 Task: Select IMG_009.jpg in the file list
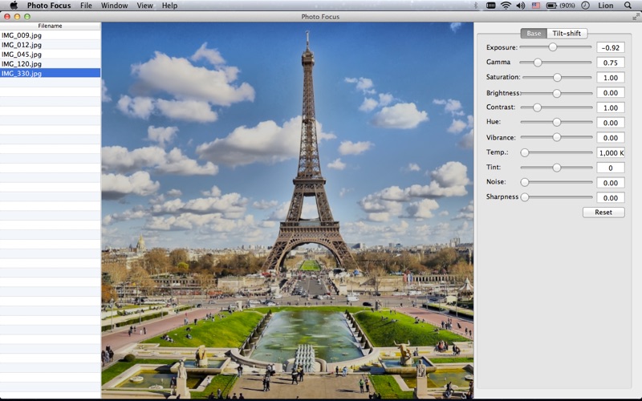coord(50,35)
